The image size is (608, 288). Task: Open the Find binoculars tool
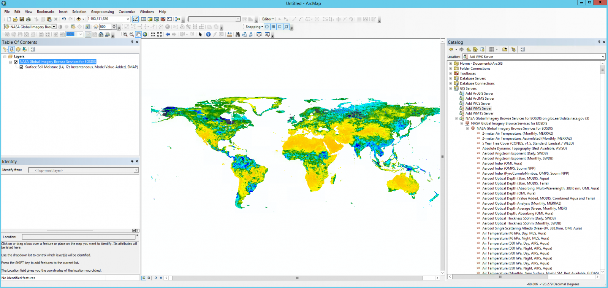coord(237,34)
